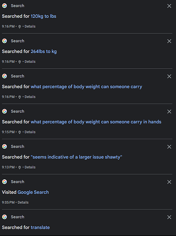Open the "translate" search link
The width and height of the screenshot is (176, 236).
[x=40, y=227]
